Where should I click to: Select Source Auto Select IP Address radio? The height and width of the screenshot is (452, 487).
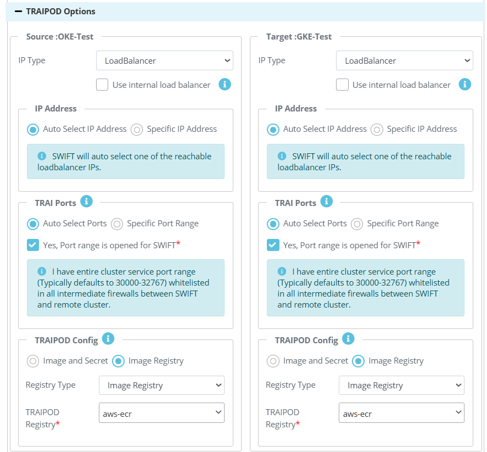pos(32,130)
